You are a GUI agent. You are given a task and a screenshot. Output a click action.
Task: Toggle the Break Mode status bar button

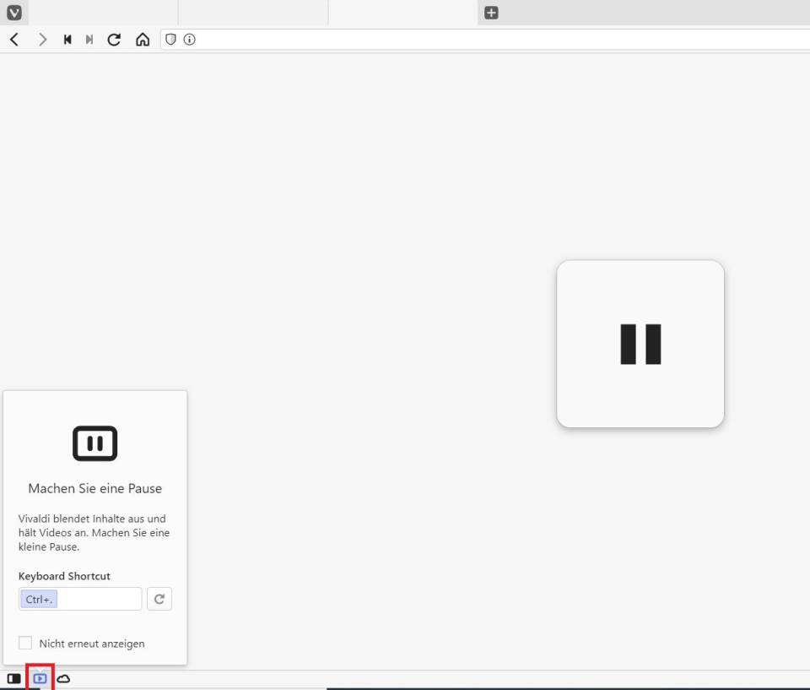(x=40, y=678)
